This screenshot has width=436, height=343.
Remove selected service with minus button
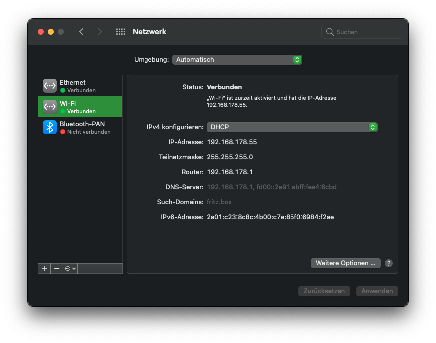click(x=57, y=269)
